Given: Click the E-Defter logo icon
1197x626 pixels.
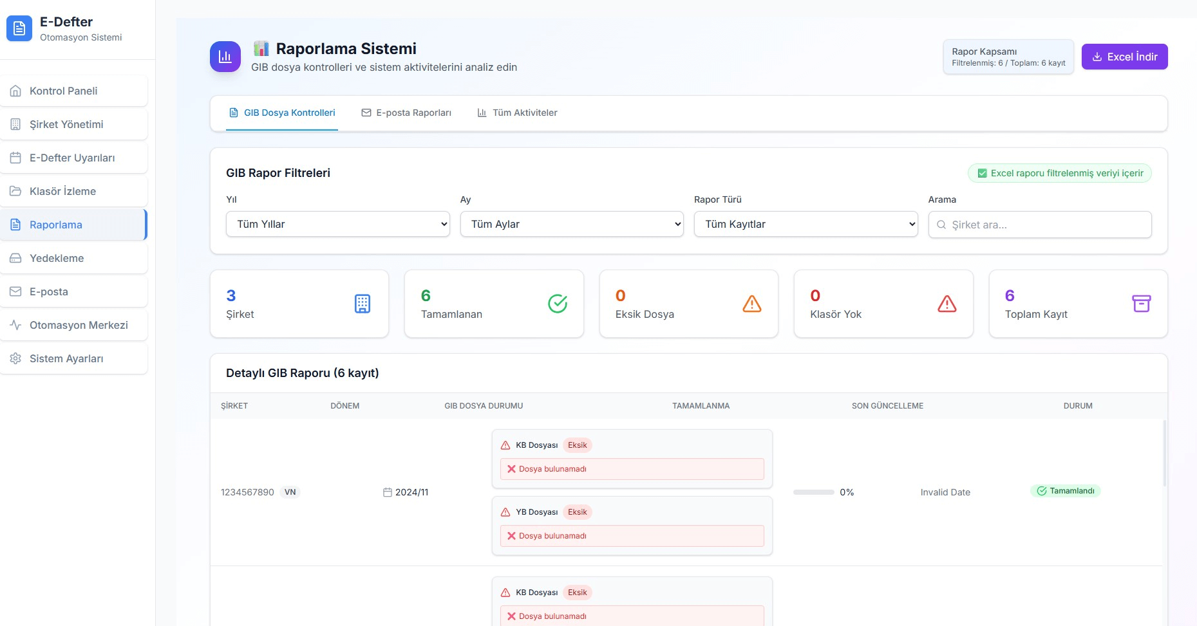Looking at the screenshot, I should point(19,29).
